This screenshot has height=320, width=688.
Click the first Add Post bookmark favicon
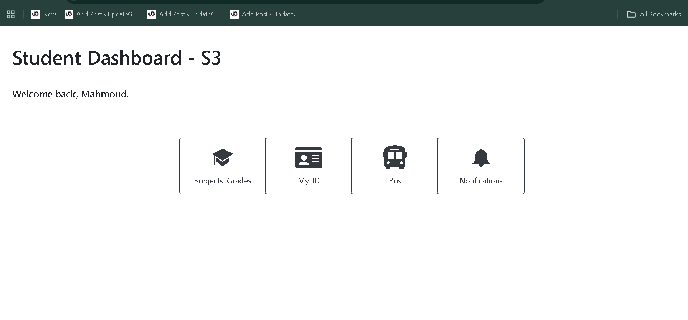[x=69, y=14]
